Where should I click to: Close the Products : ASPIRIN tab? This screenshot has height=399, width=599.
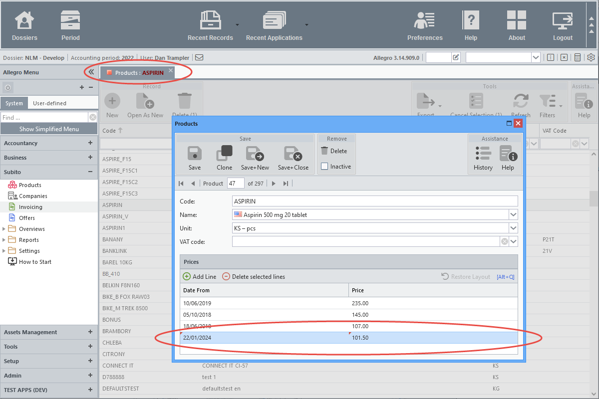click(x=170, y=70)
